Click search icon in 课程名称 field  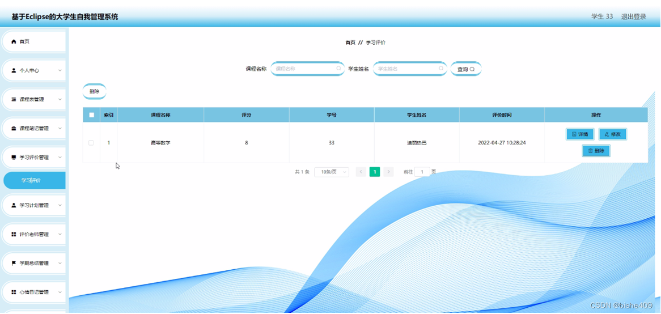point(338,68)
